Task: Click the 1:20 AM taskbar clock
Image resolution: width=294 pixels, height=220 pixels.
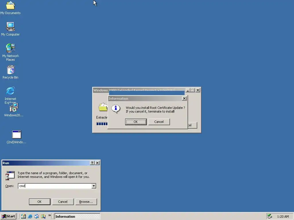Action: [283, 217]
